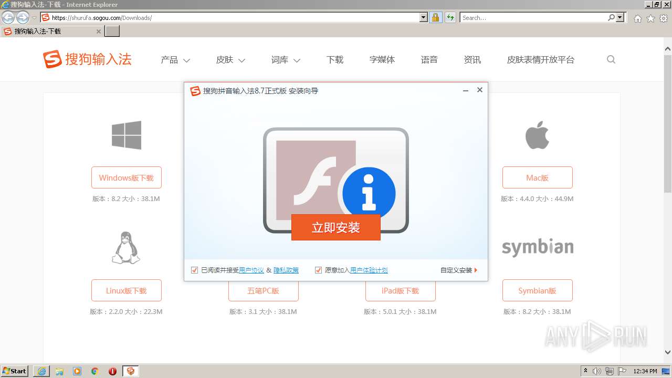672x378 pixels.
Task: Refresh the page using the refresh icon
Action: 450,18
